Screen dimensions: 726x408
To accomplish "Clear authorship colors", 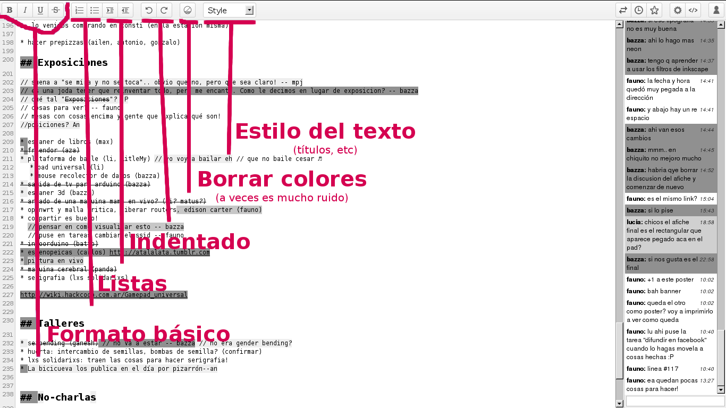I will point(188,10).
